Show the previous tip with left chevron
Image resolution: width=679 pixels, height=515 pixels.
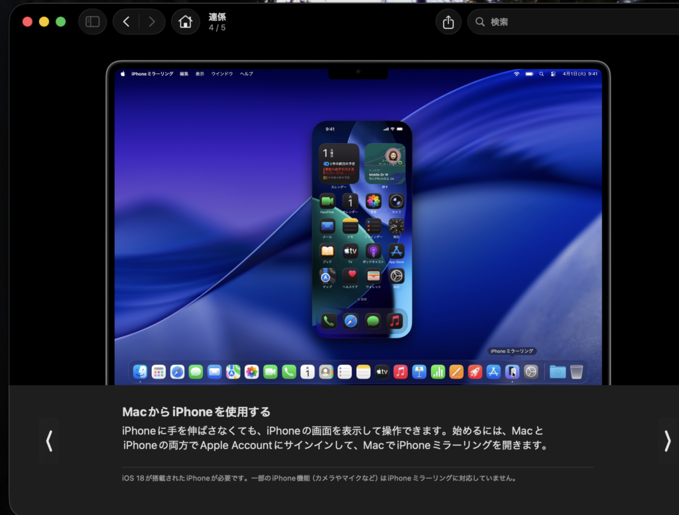tap(49, 441)
